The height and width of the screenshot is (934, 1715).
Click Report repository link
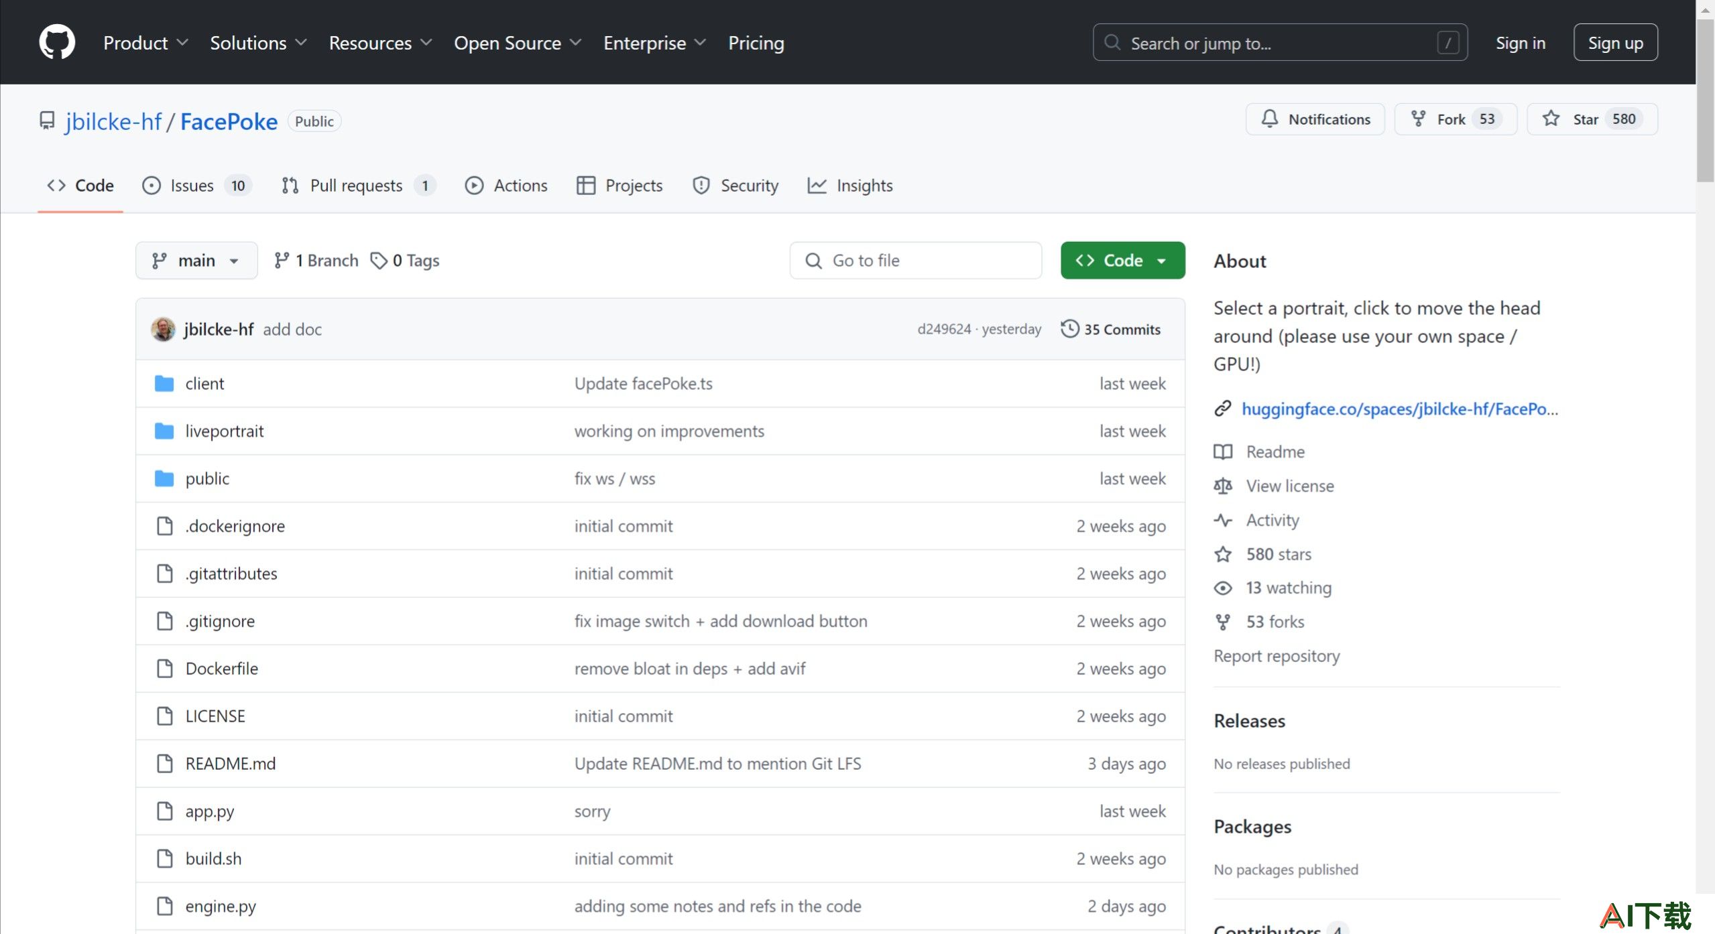pos(1277,655)
